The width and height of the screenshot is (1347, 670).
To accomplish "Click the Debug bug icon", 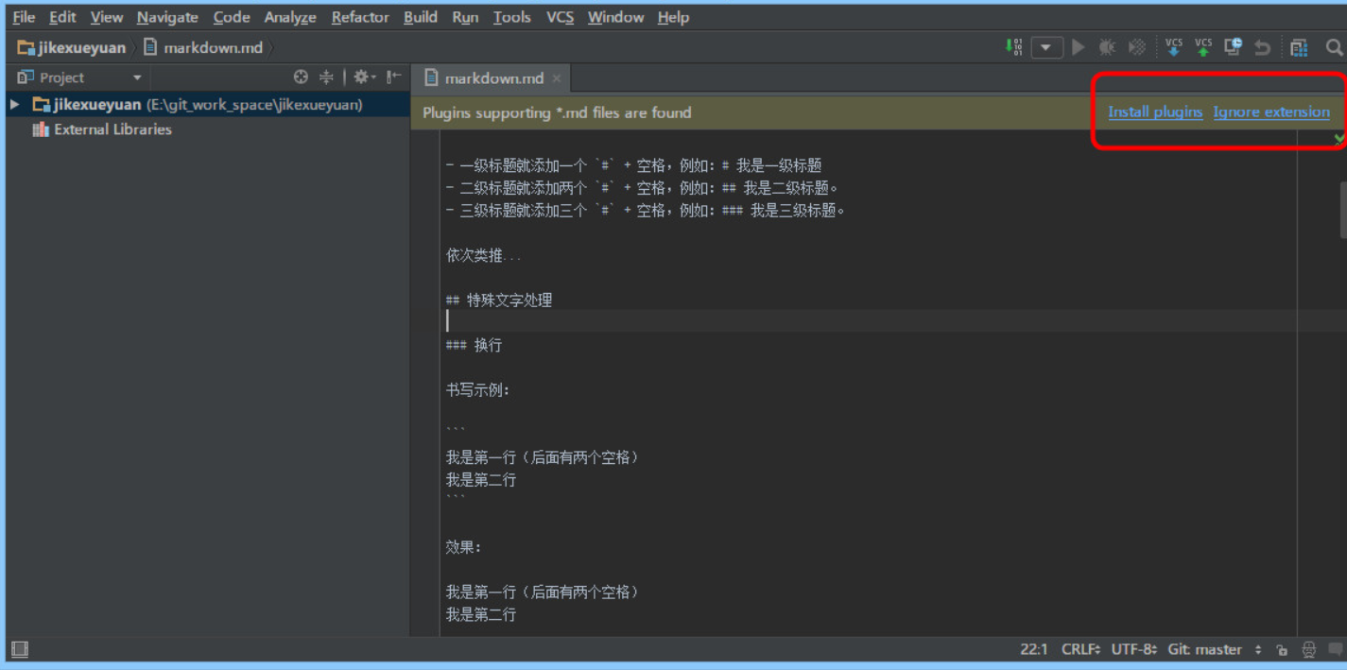I will 1107,46.
